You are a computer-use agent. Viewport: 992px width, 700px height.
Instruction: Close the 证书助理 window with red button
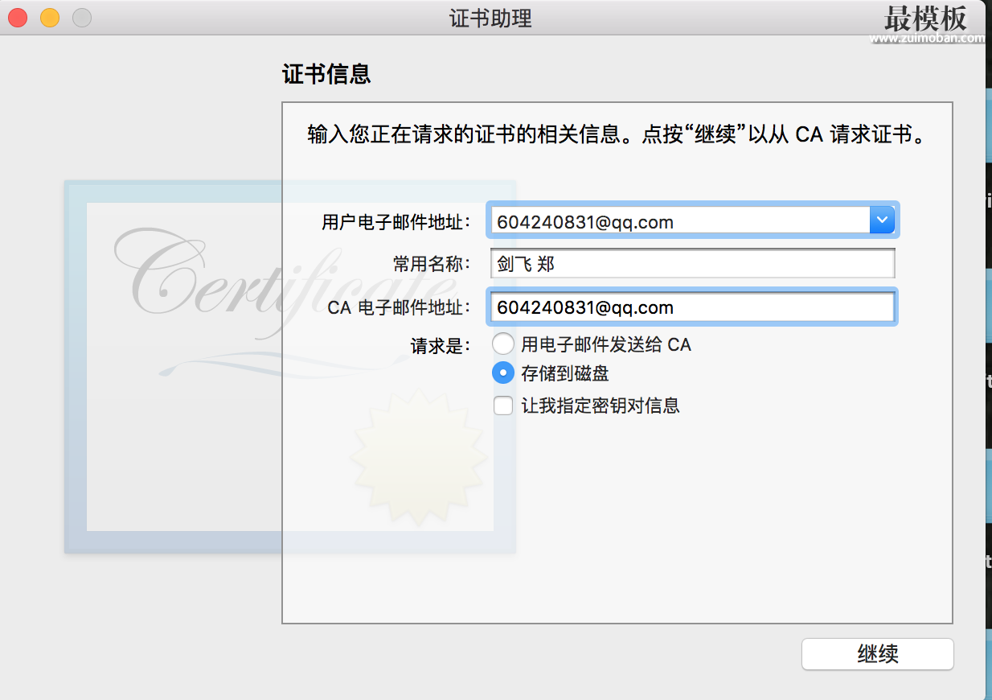point(18,18)
